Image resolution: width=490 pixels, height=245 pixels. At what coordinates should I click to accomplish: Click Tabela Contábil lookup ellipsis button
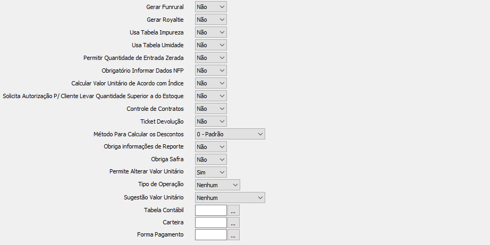pos(234,211)
